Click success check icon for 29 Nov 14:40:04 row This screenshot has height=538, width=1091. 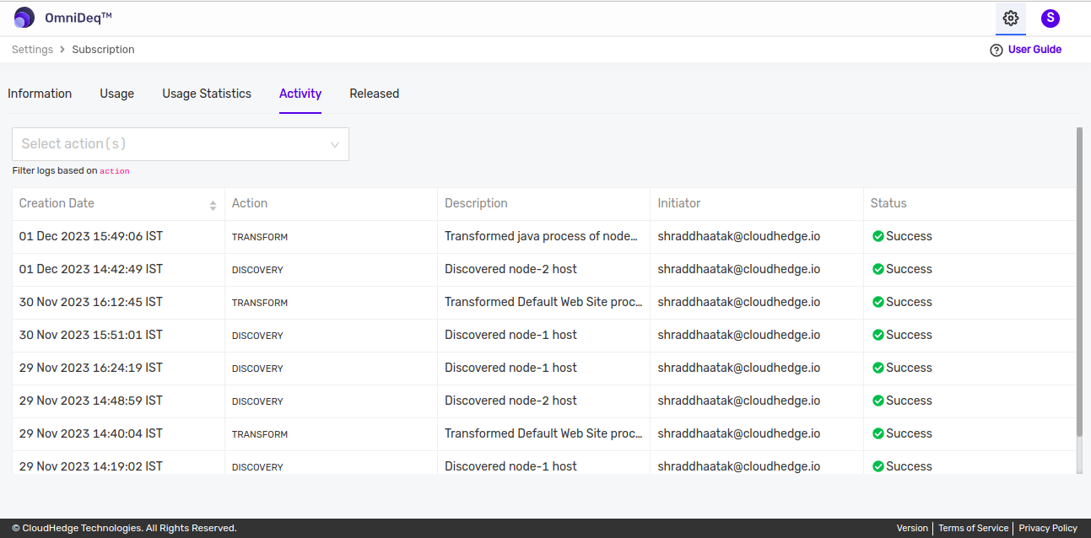tap(878, 433)
